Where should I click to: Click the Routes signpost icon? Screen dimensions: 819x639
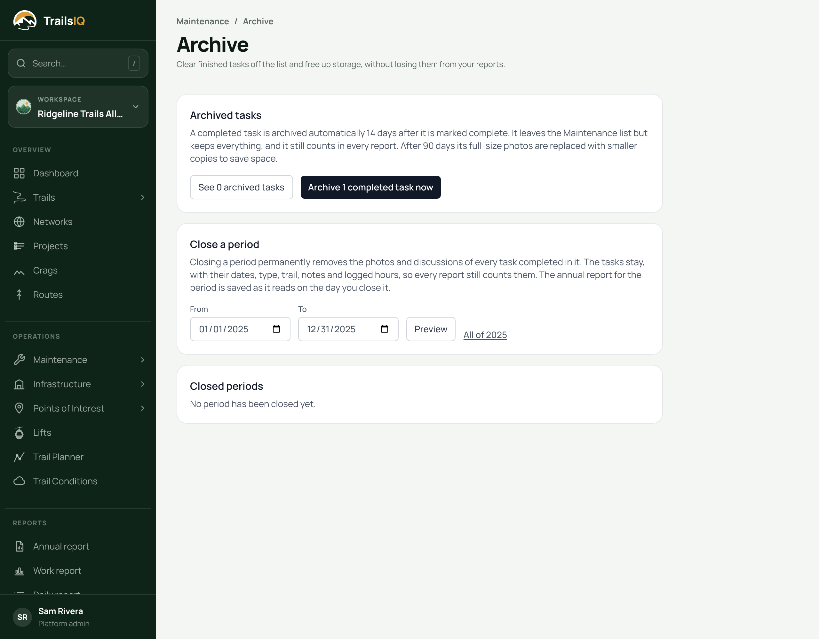click(x=19, y=295)
